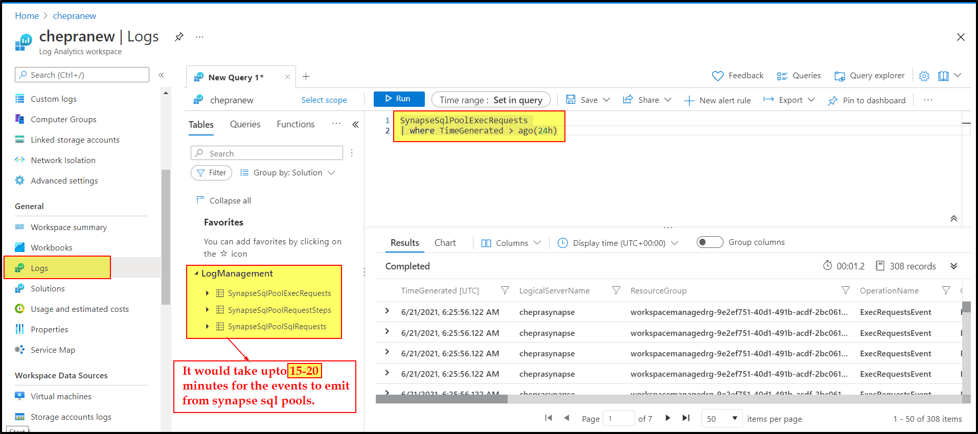This screenshot has height=434, width=978.
Task: Switch to the Tables tab
Action: point(201,124)
